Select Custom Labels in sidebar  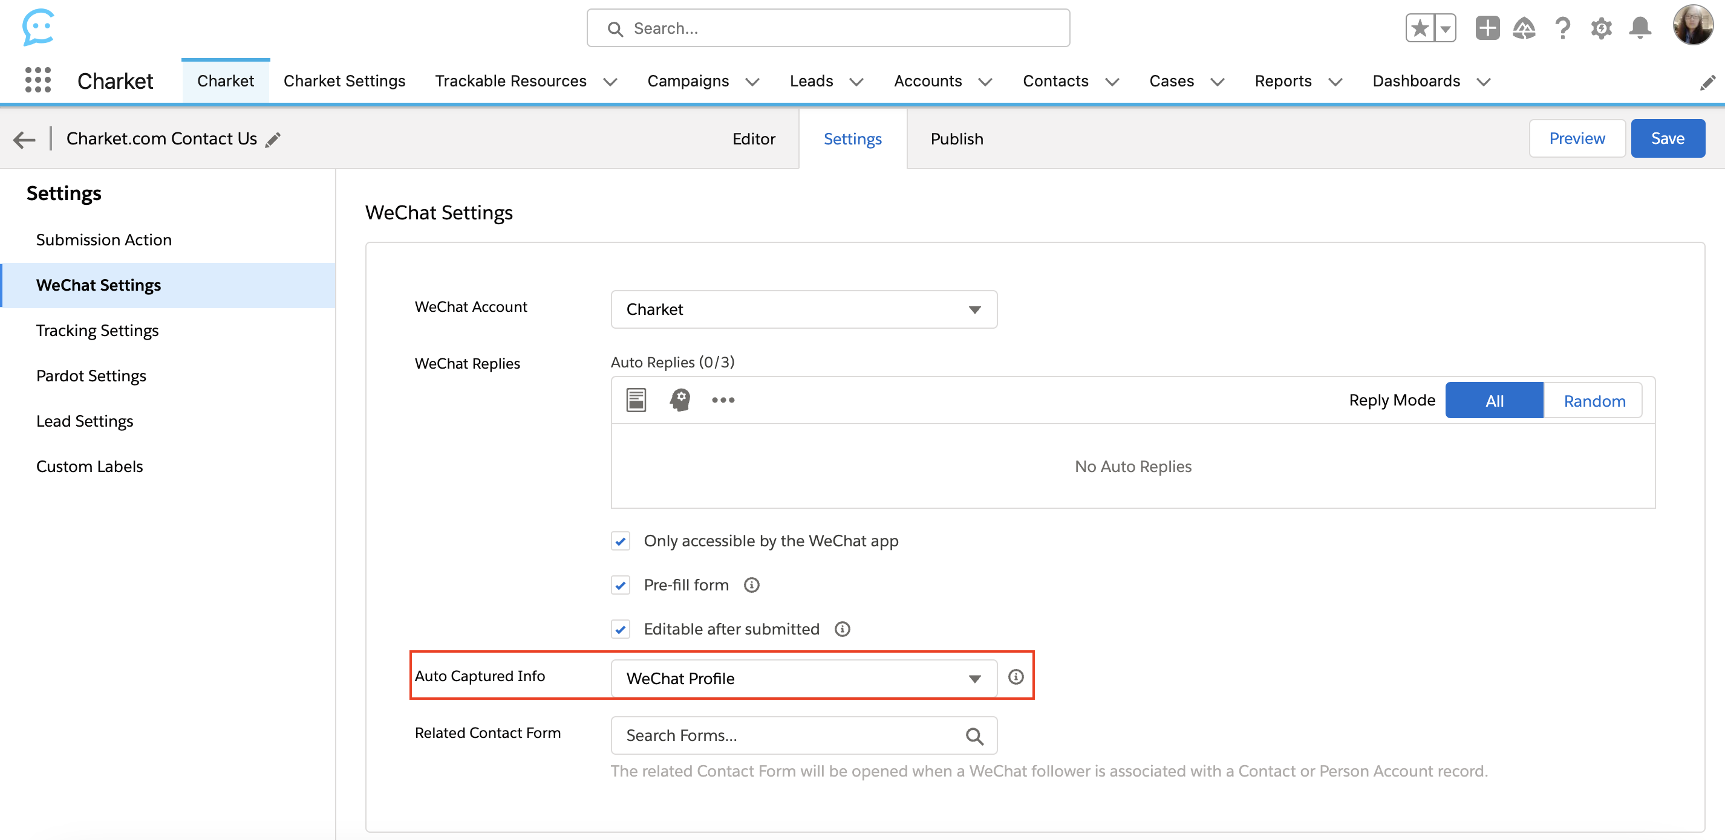(89, 467)
